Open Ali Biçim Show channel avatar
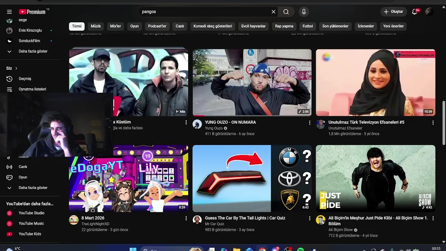The width and height of the screenshot is (446, 251). 321,220
